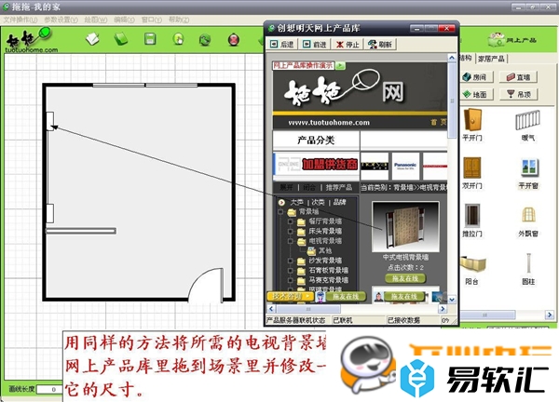Open the 文件操作 menu

click(20, 20)
